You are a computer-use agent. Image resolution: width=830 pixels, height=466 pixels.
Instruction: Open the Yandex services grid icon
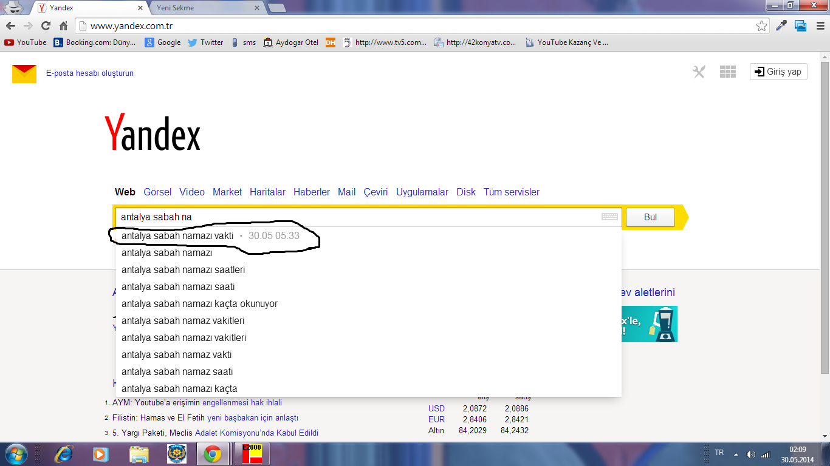click(x=728, y=72)
